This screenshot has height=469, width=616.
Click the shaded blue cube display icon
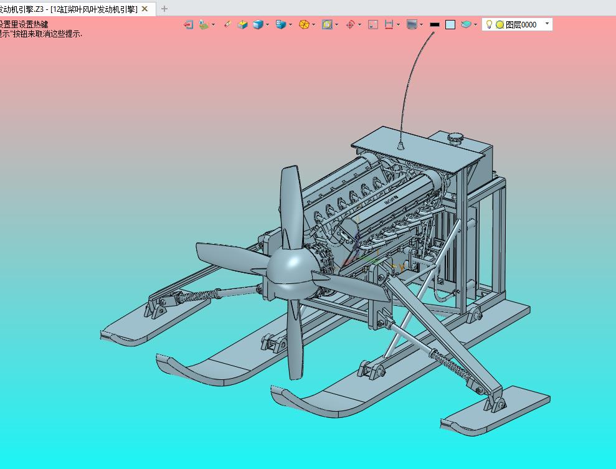(x=258, y=25)
